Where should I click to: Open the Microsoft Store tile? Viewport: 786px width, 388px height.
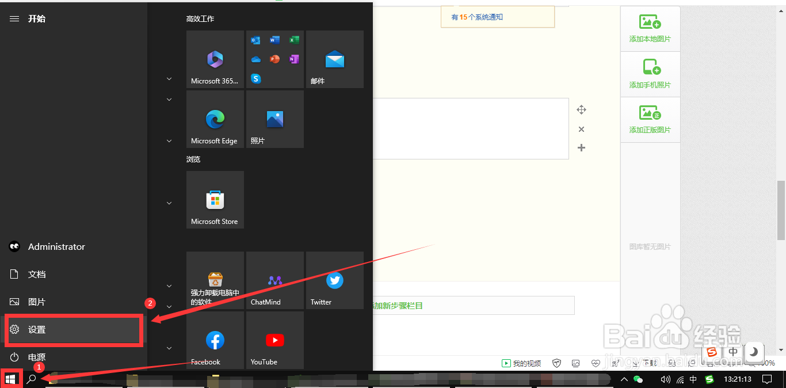click(x=215, y=200)
